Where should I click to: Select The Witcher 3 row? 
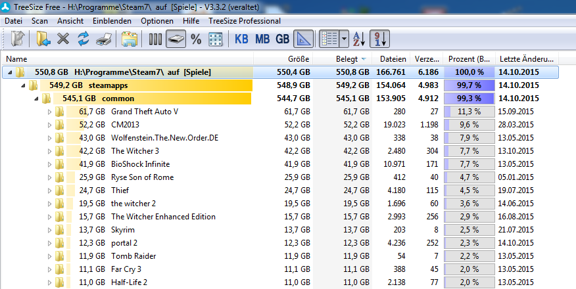[279, 151]
